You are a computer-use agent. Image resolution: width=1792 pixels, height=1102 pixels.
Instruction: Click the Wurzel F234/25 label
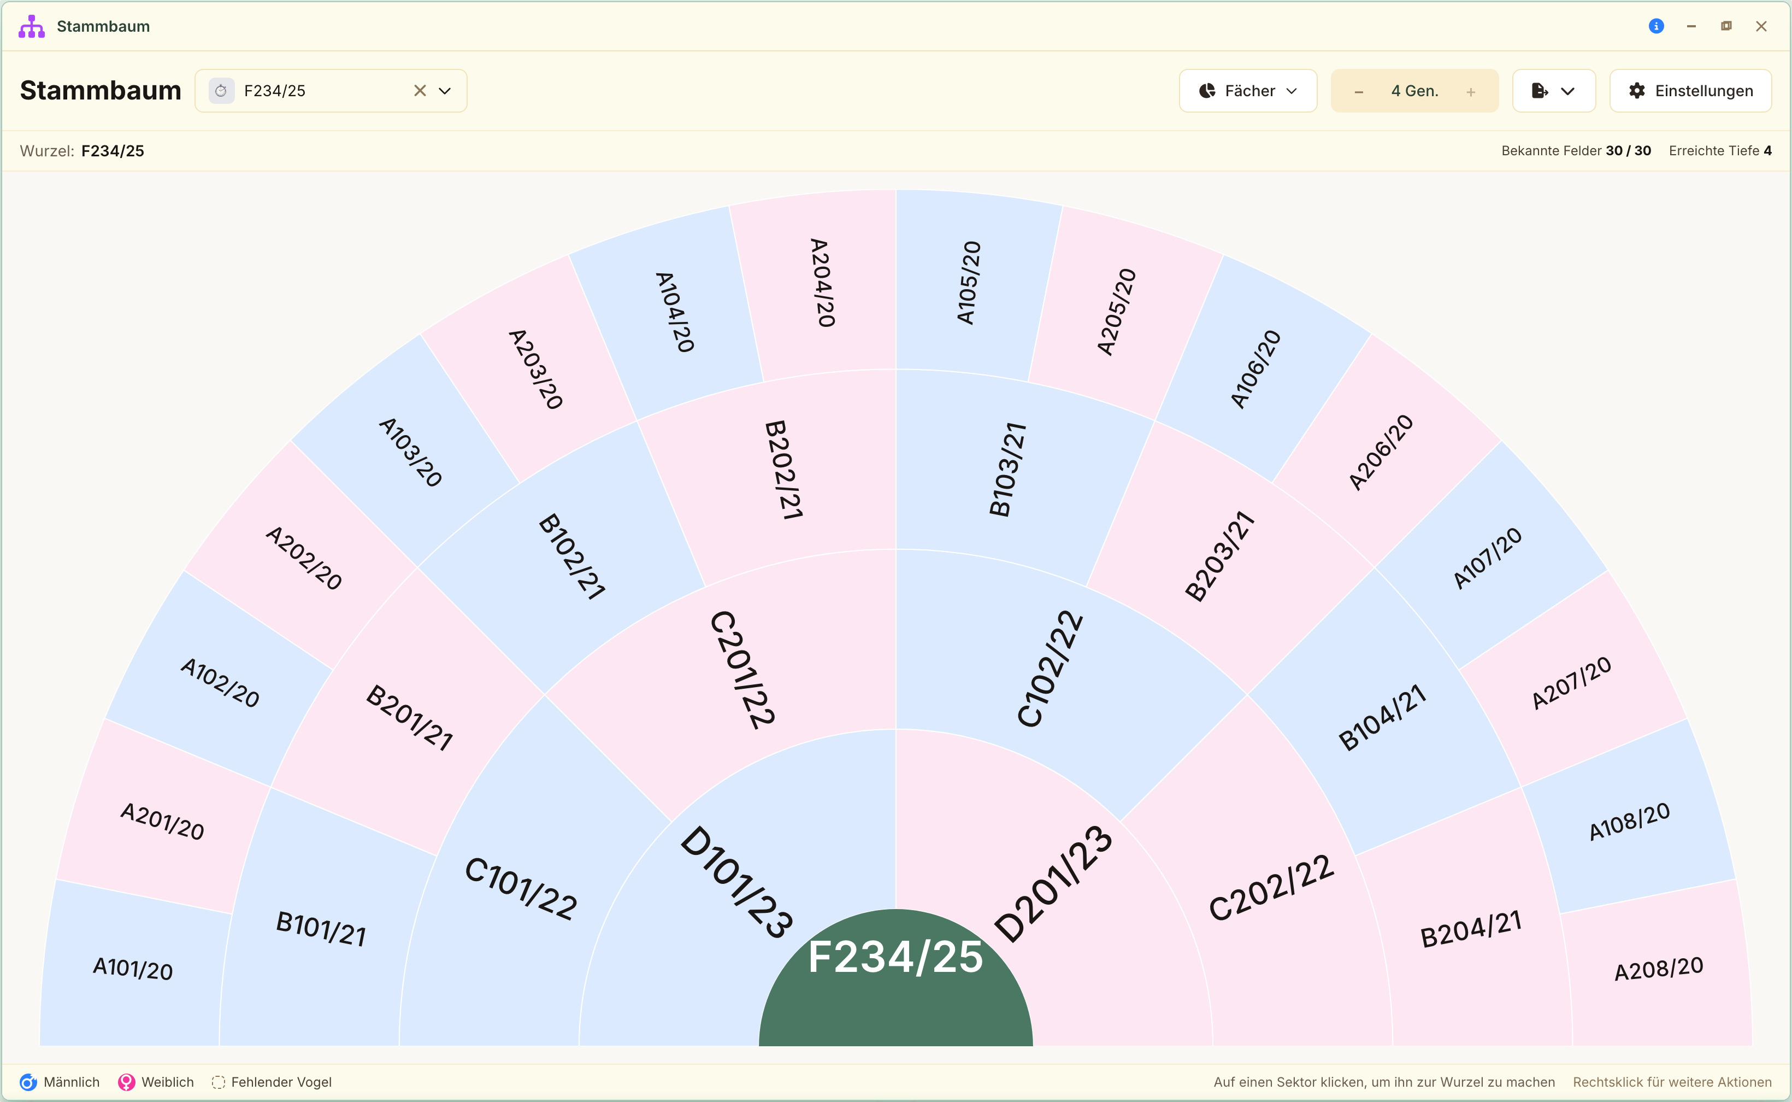81,151
